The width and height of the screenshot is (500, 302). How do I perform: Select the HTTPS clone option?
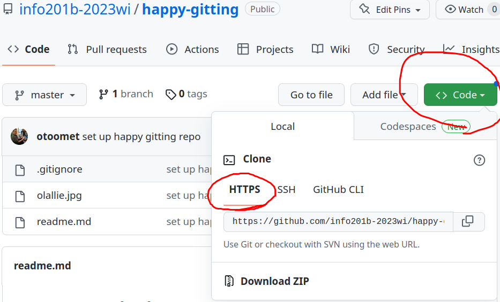tap(244, 189)
